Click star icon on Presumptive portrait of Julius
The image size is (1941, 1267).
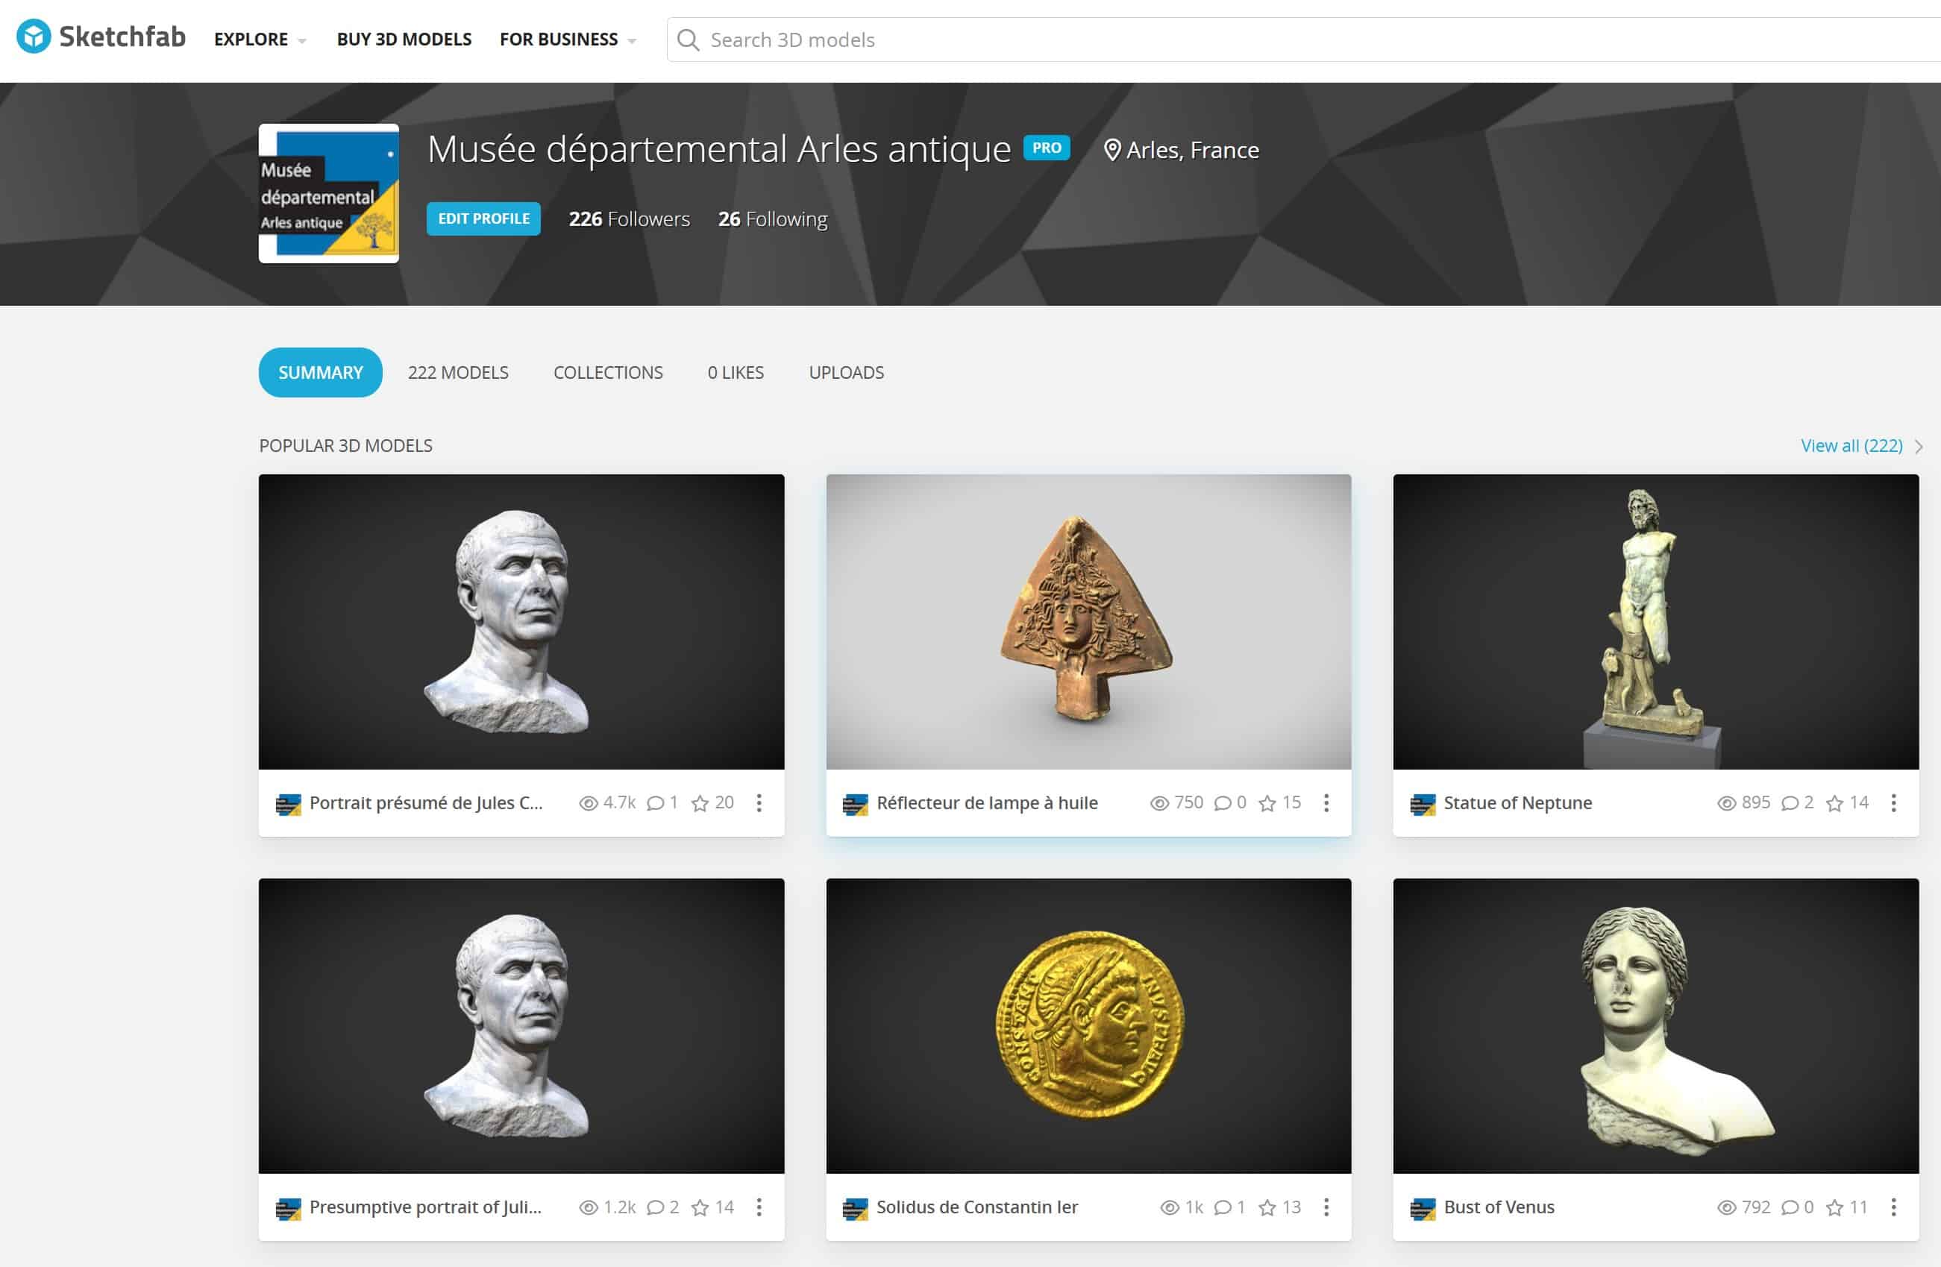tap(700, 1207)
